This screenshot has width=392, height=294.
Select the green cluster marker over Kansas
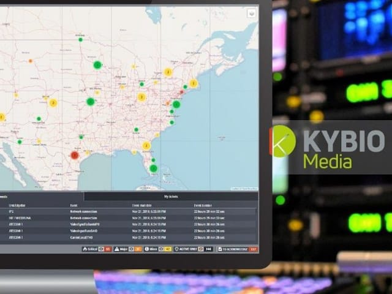pos(90,102)
